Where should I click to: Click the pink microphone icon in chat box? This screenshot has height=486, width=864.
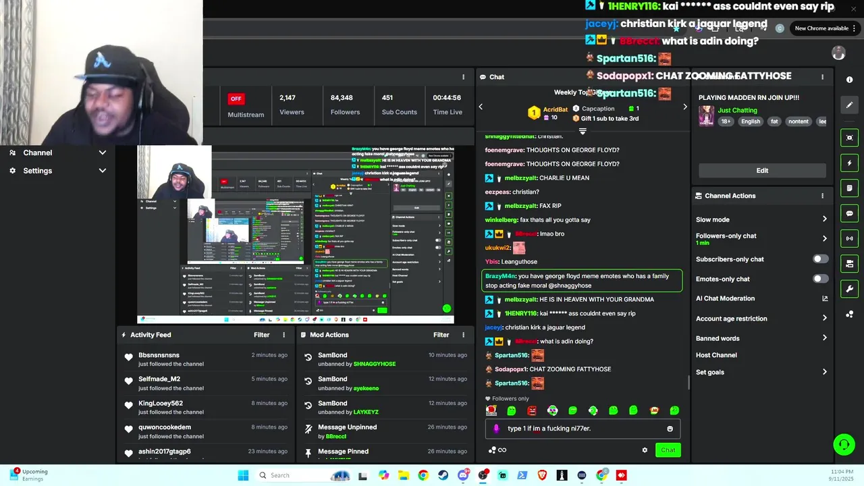[496, 429]
